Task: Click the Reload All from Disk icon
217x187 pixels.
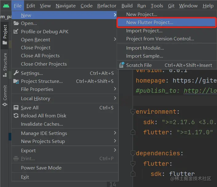Action: pyautogui.click(x=16, y=116)
